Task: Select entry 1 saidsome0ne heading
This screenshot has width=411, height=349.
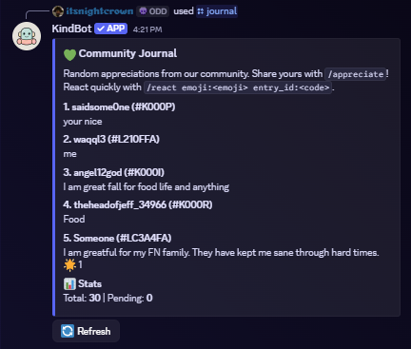Action: (x=119, y=107)
